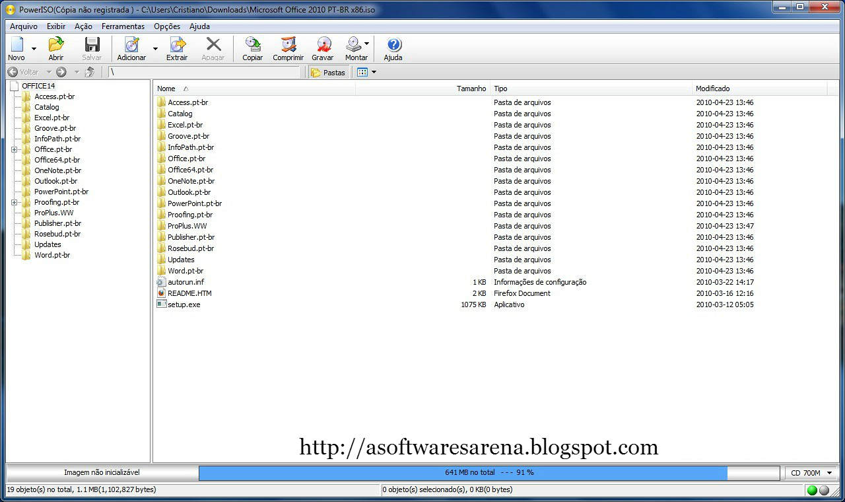Sort by the Nome column header
The height and width of the screenshot is (502, 845).
(254, 89)
